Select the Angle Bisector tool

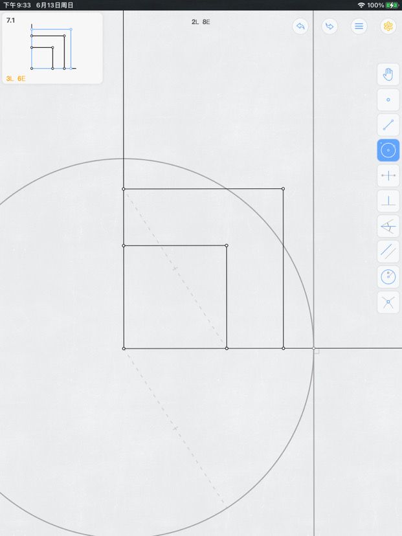[388, 227]
